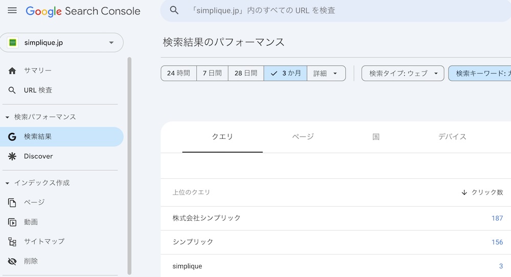511x277 pixels.
Task: Switch to the ページ tab
Action: click(x=303, y=137)
